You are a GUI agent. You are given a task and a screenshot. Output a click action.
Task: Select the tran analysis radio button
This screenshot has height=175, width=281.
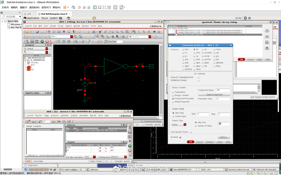(x=183, y=49)
